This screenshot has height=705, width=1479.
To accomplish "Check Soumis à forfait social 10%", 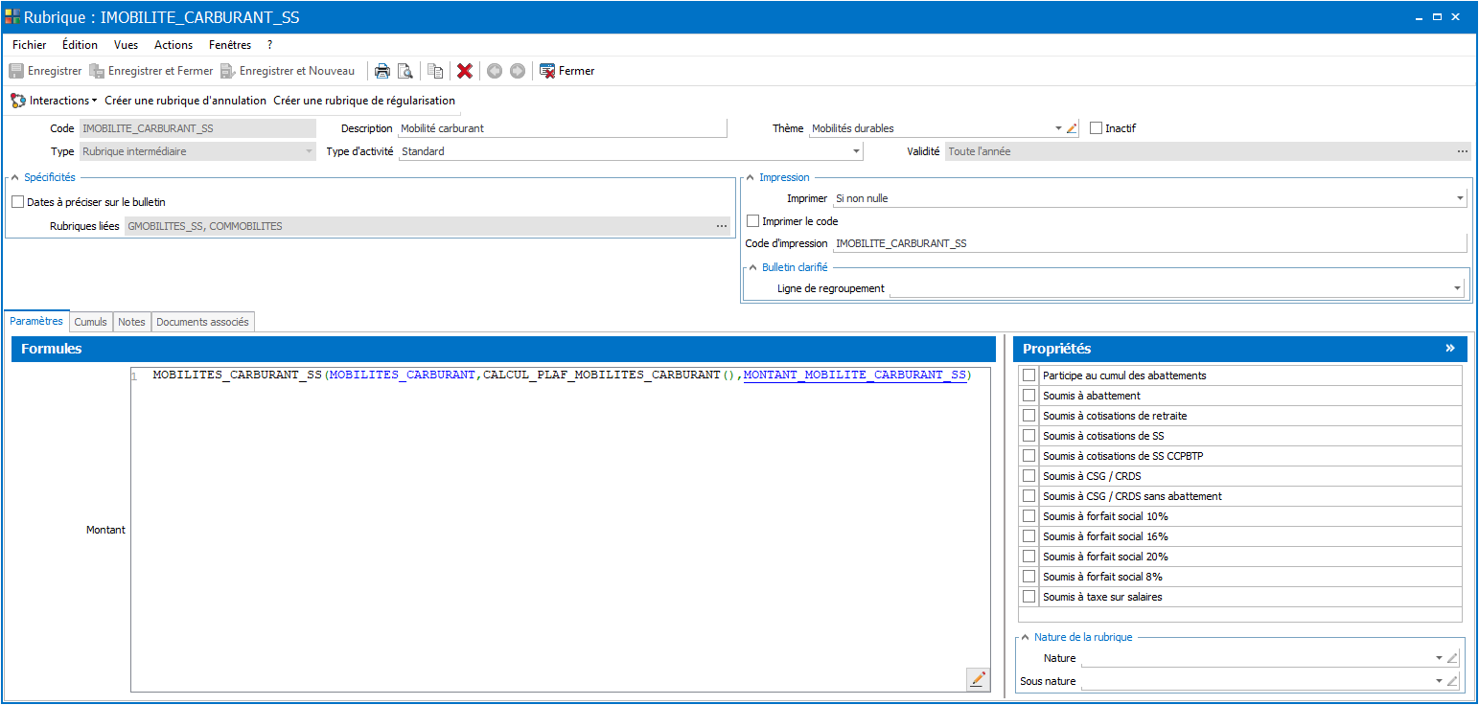I will (1028, 516).
